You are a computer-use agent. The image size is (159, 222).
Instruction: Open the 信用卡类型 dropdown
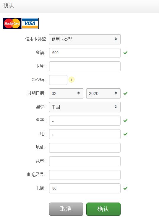click(85, 39)
